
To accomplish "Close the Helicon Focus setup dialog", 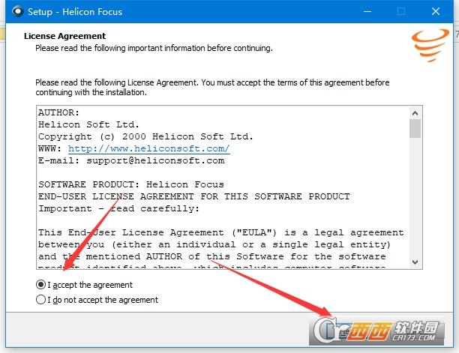I will (x=436, y=12).
